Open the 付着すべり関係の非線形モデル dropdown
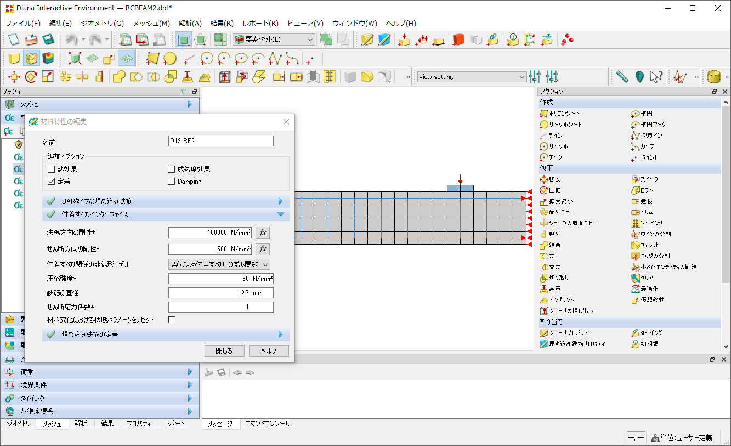The image size is (731, 446). (x=219, y=264)
